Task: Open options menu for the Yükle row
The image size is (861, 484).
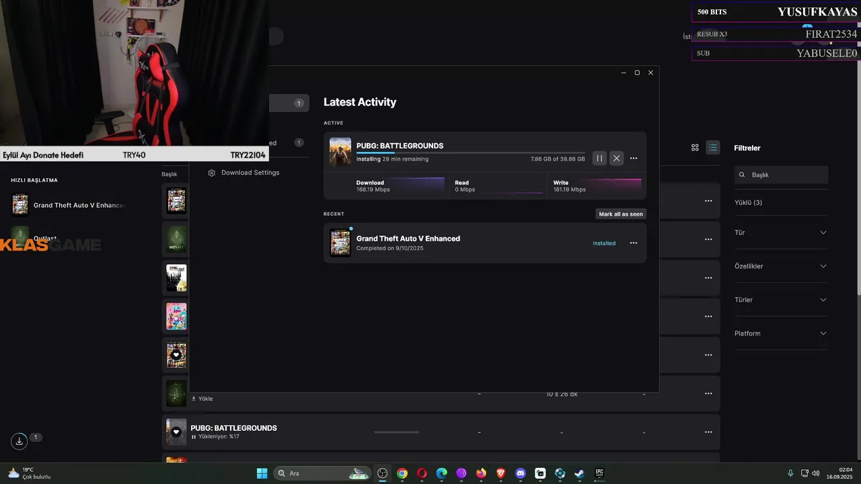Action: pos(708,394)
